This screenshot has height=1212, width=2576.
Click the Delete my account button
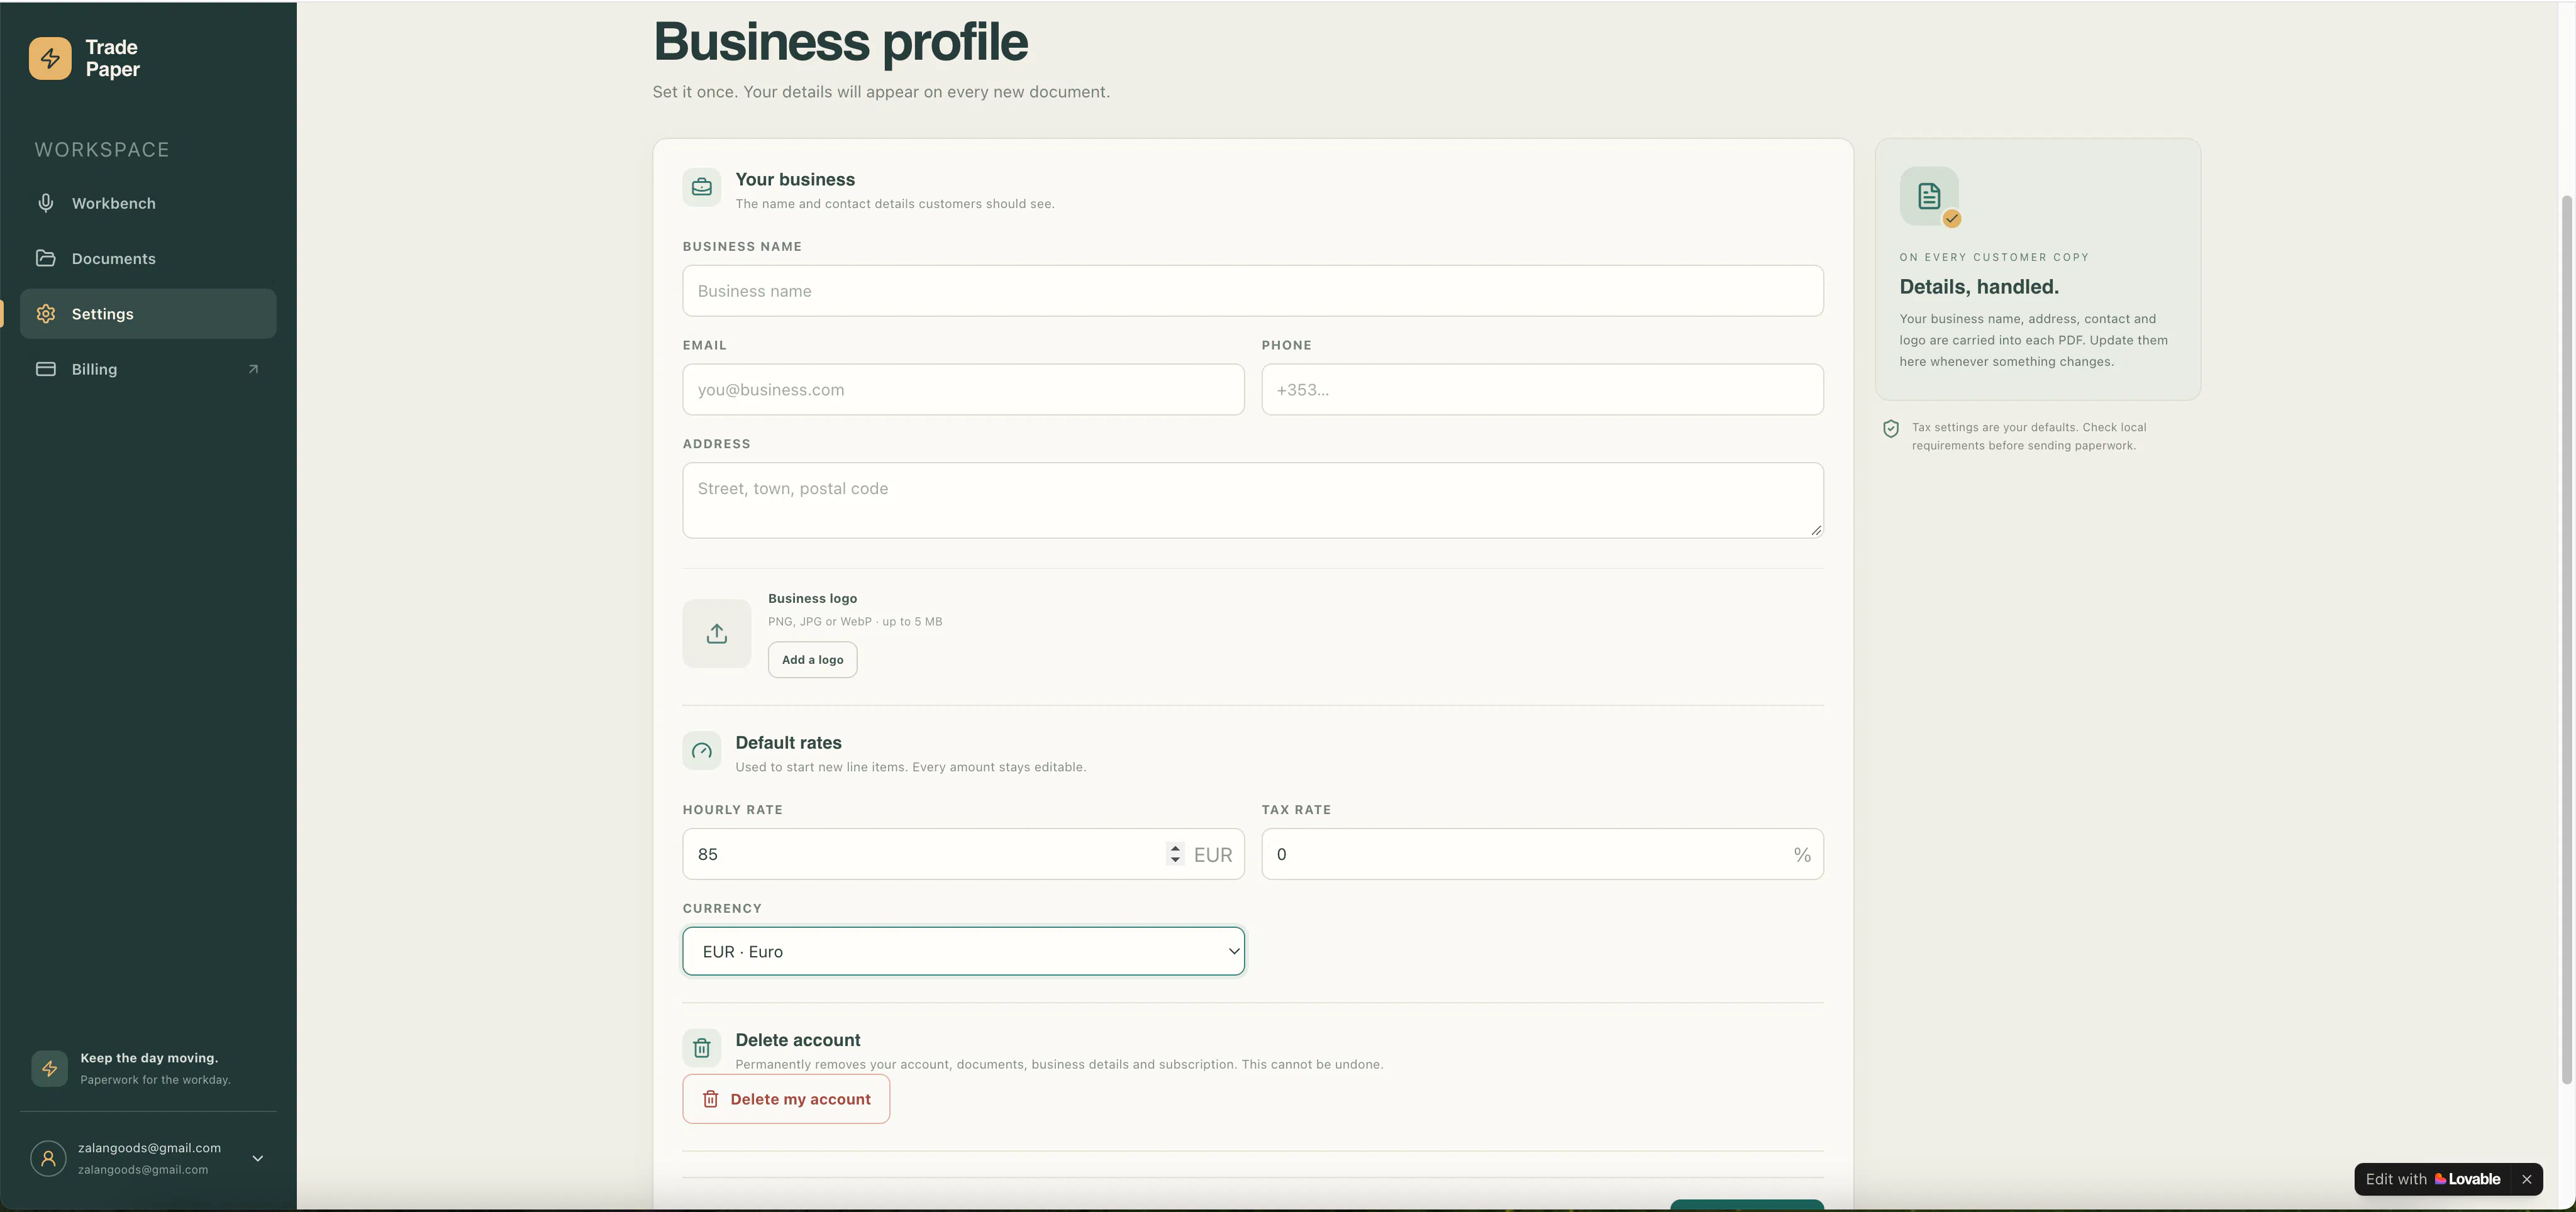point(786,1099)
